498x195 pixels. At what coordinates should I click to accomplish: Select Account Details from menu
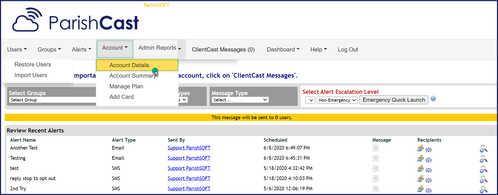[x=137, y=65]
